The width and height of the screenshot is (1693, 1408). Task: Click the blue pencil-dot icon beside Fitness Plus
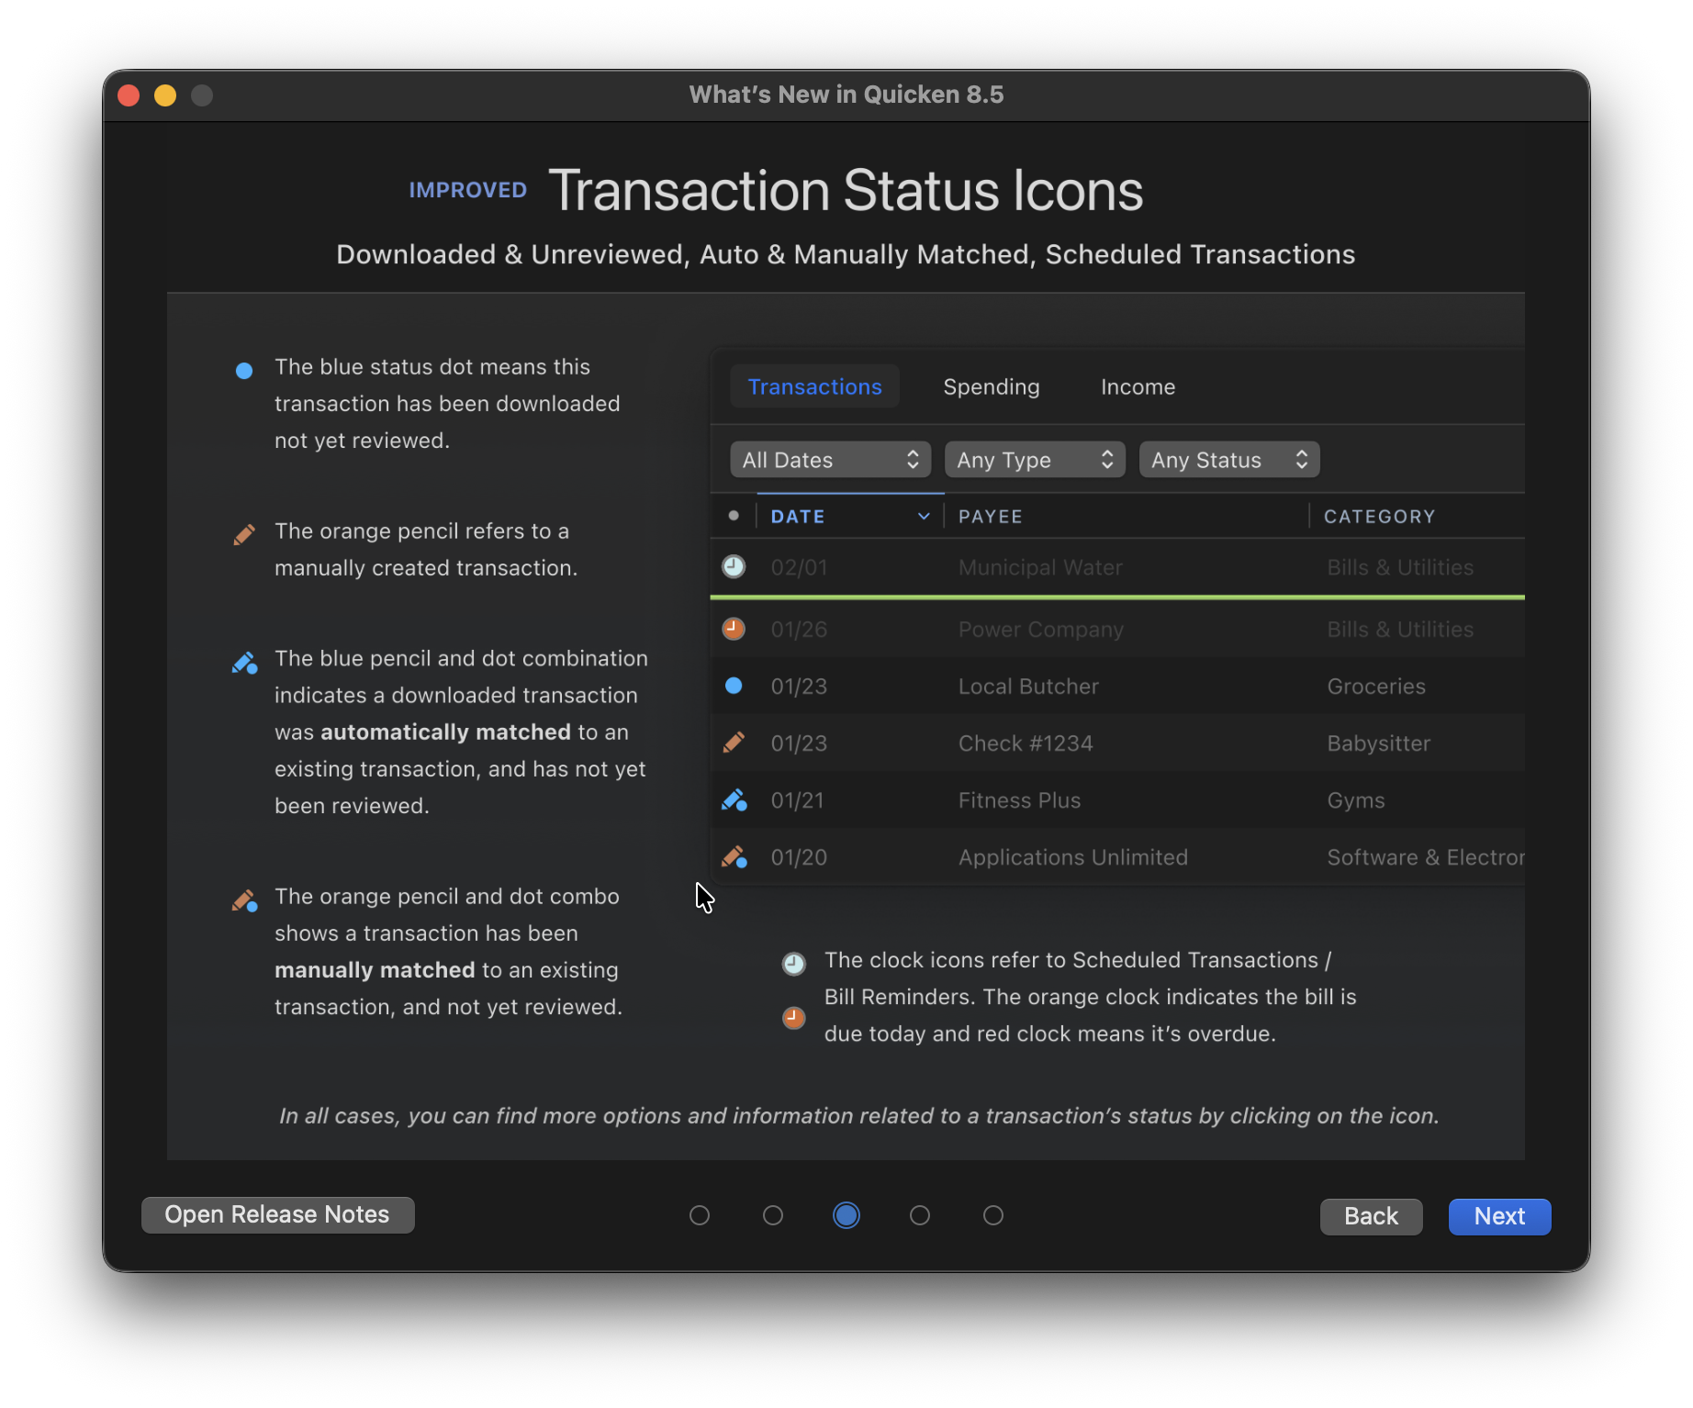[734, 799]
